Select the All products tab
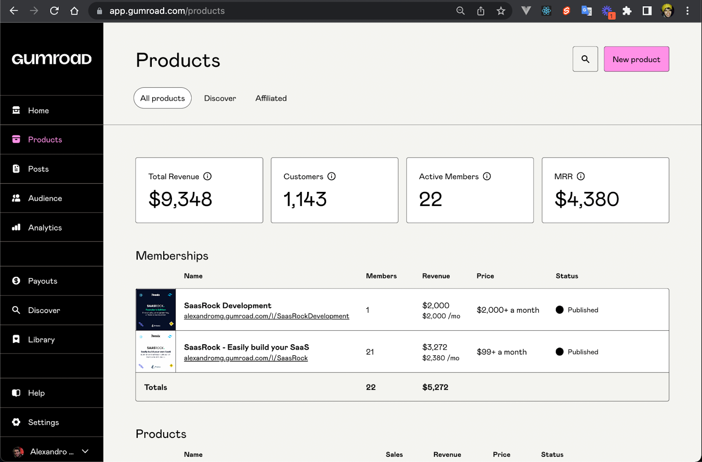Viewport: 702px width, 462px height. pyautogui.click(x=162, y=98)
